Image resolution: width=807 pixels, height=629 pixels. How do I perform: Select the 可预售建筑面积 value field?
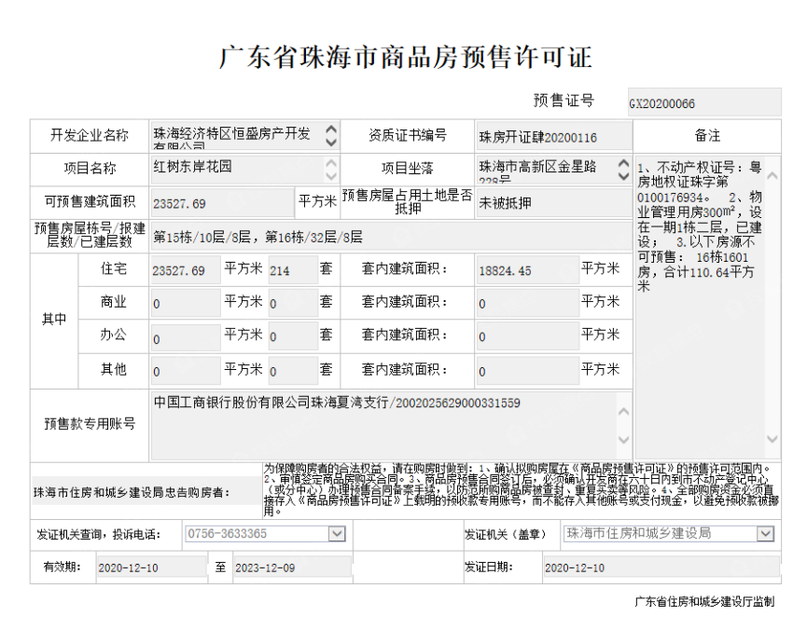(x=222, y=202)
